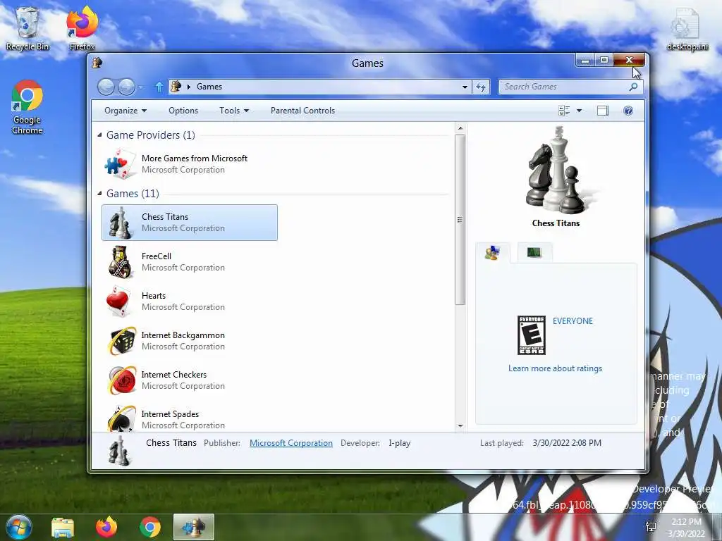
Task: Click the Games breadcrumb arrow
Action: 189,87
